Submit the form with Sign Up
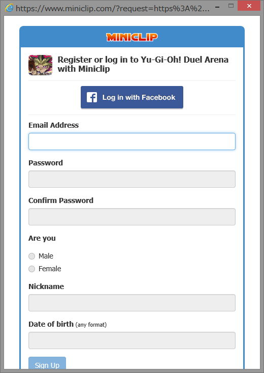Screen dimensions: 264x373 (x=47, y=363)
